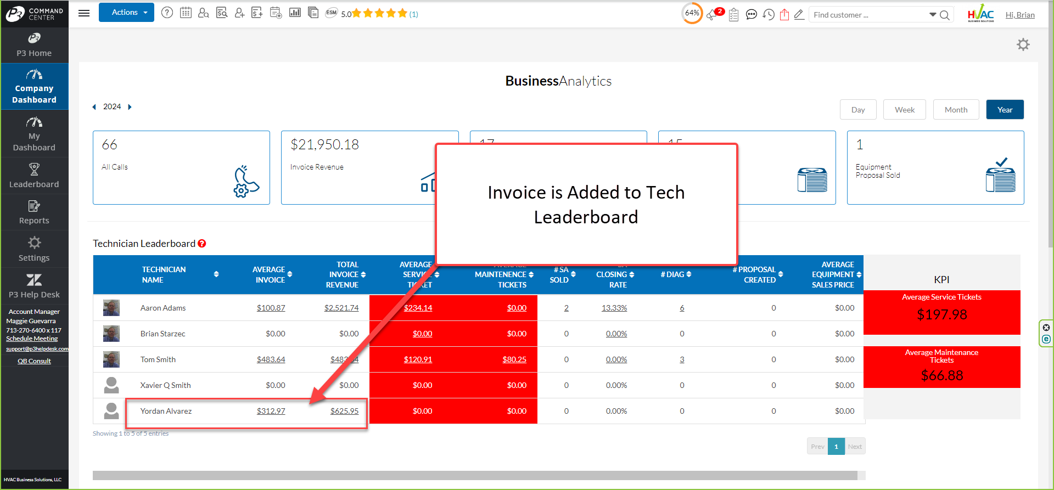Image resolution: width=1054 pixels, height=490 pixels.
Task: Switch to Week view
Action: 905,110
